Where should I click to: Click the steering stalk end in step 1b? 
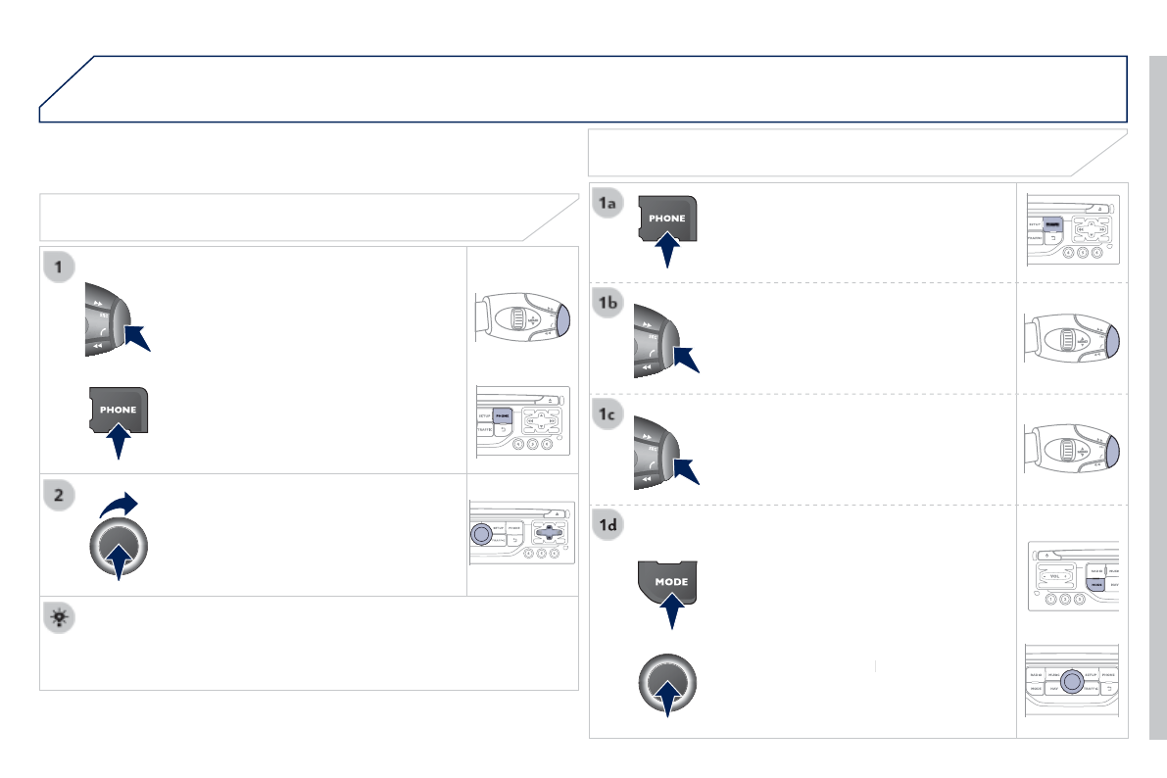click(x=656, y=341)
